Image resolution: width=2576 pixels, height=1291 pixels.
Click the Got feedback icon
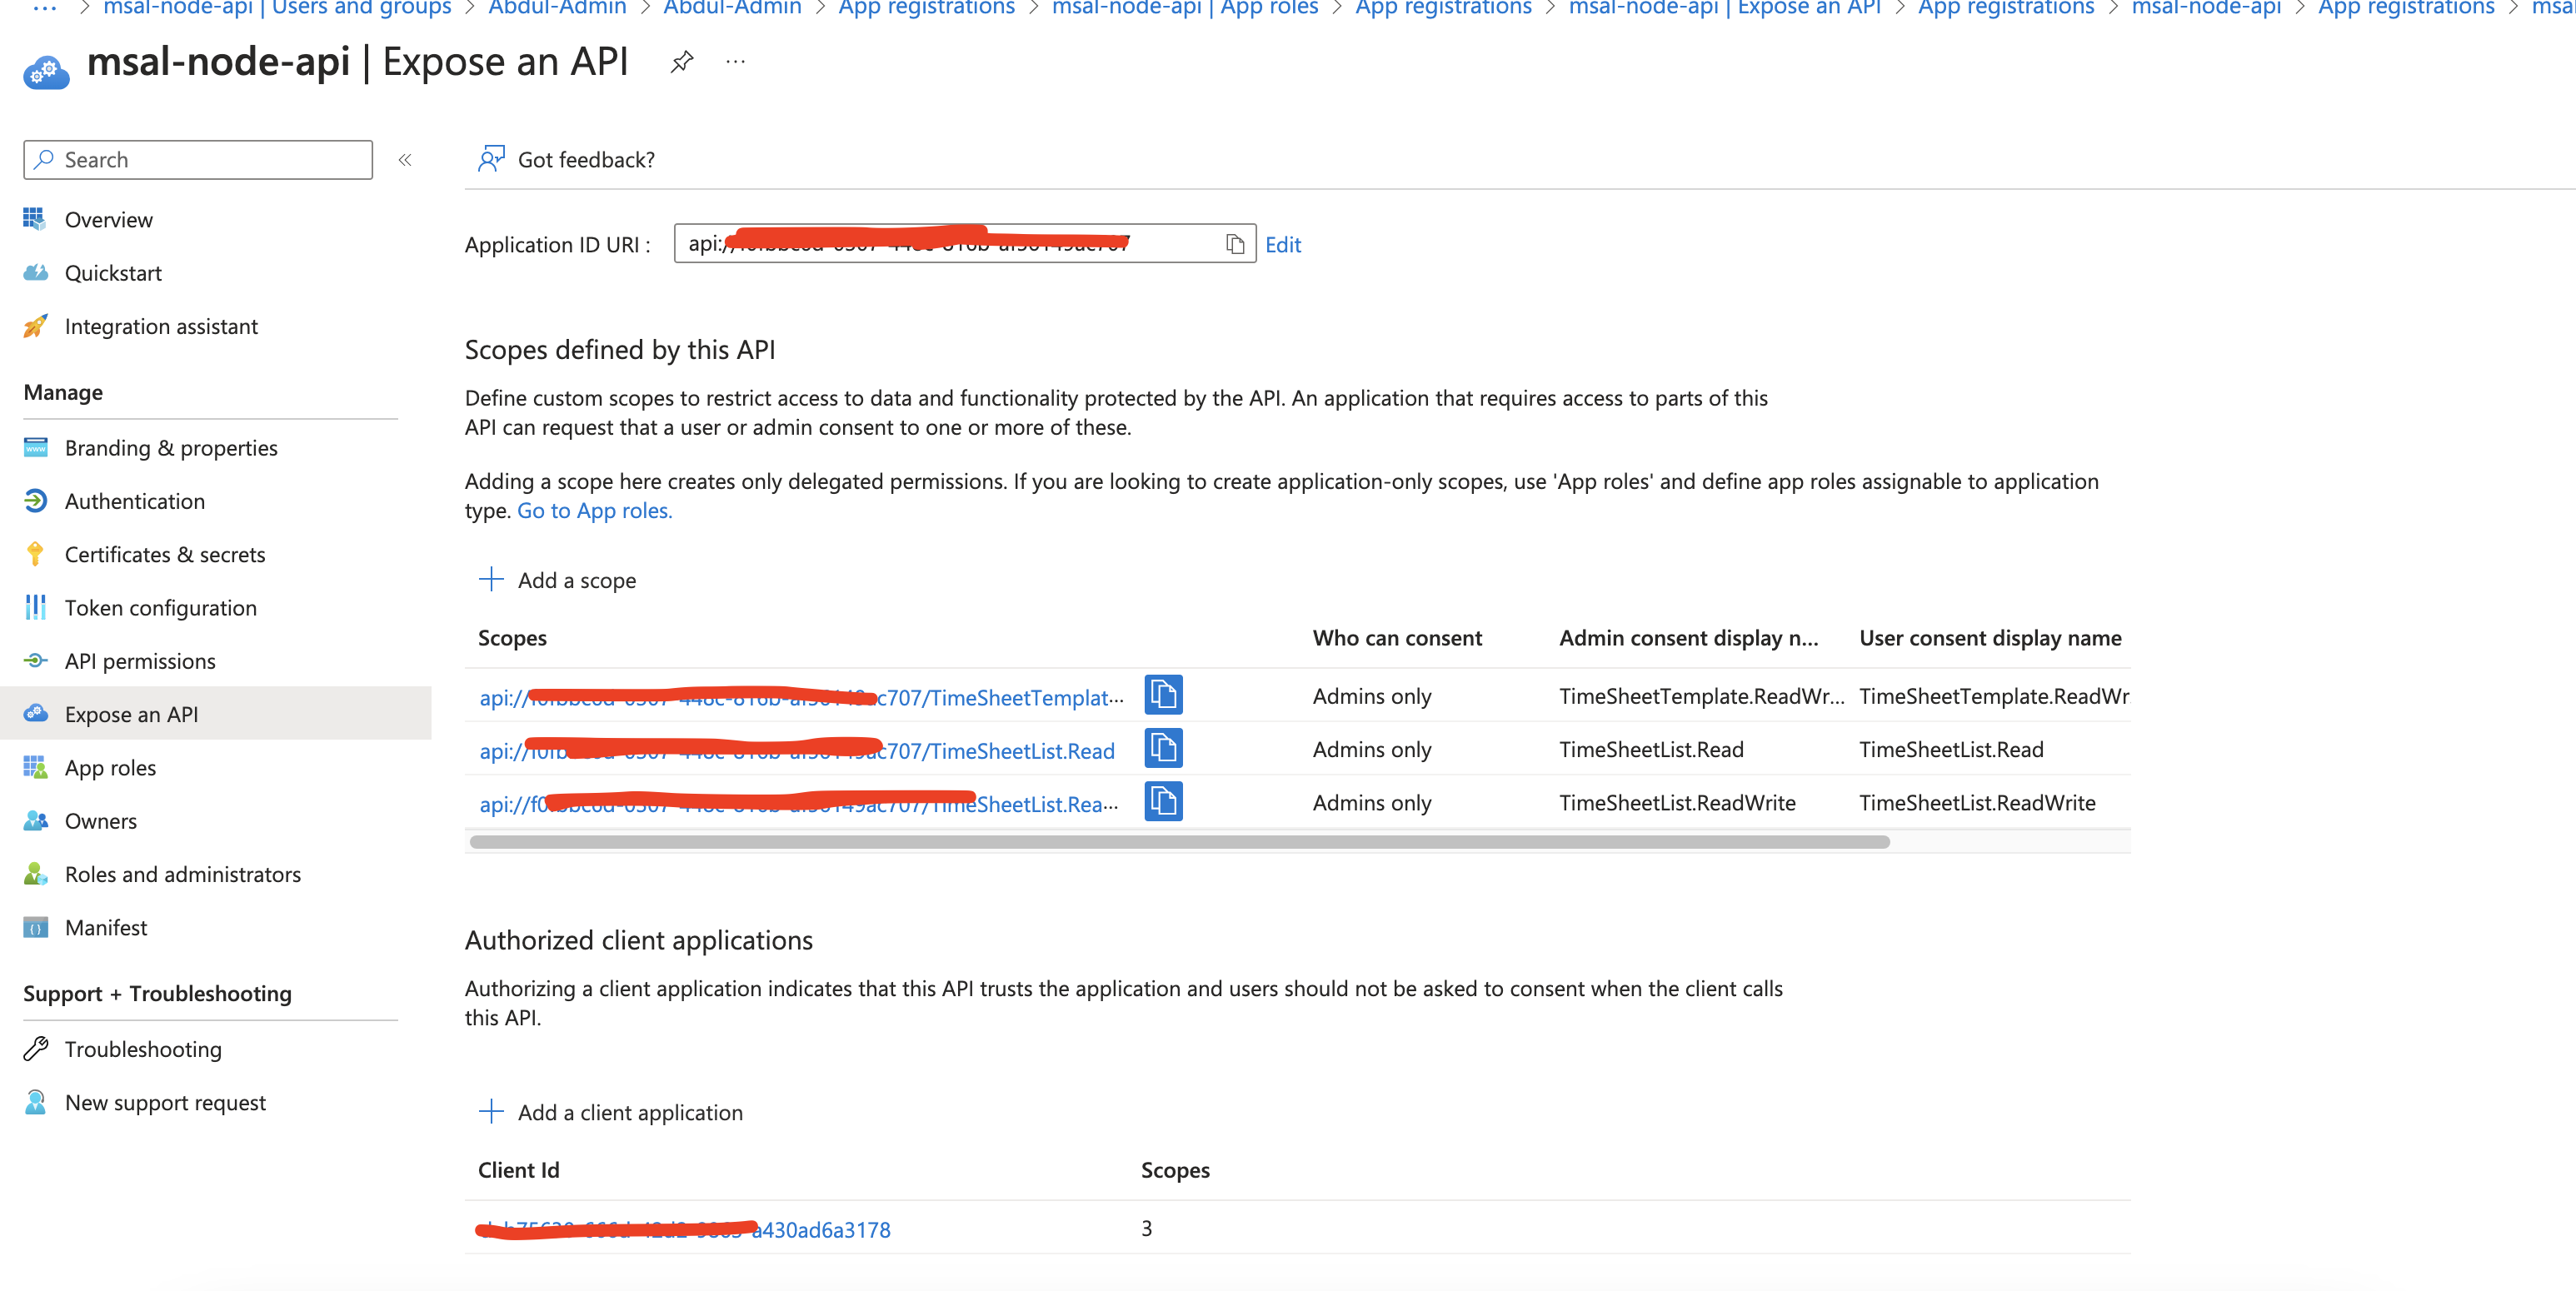tap(491, 159)
